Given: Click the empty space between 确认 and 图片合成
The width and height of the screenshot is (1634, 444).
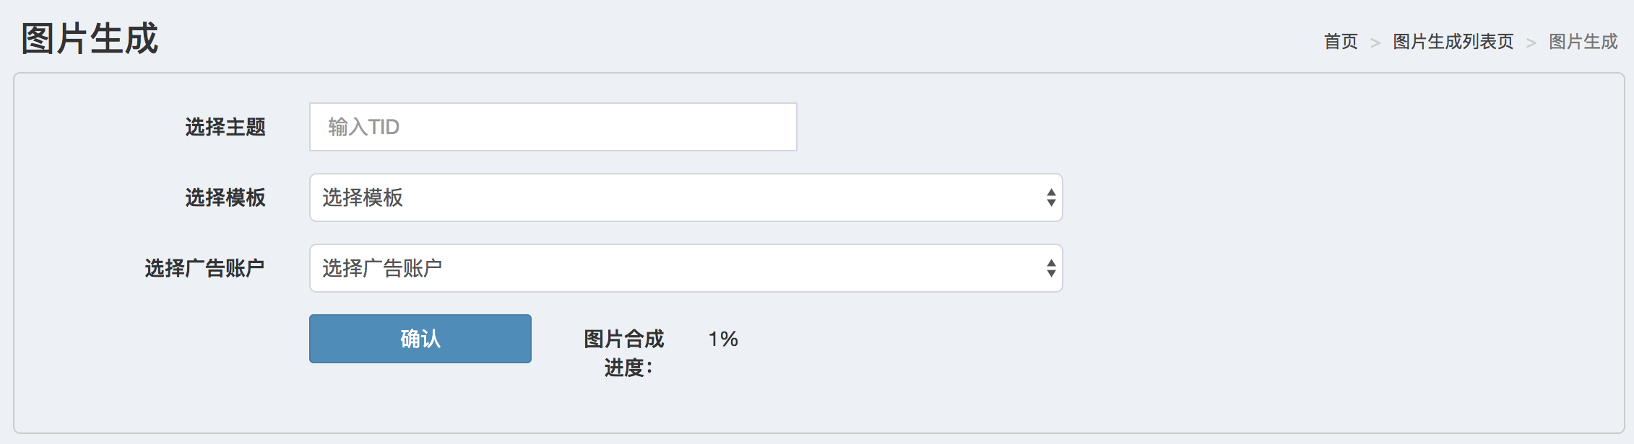Looking at the screenshot, I should (x=556, y=339).
